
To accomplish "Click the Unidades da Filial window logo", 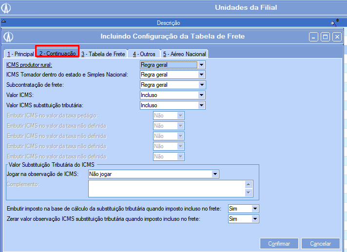I will click(x=7, y=8).
